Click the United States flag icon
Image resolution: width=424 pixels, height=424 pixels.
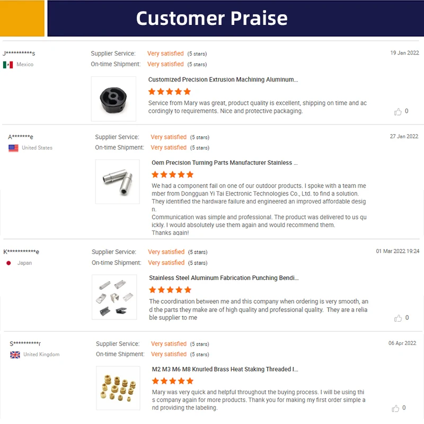[13, 148]
